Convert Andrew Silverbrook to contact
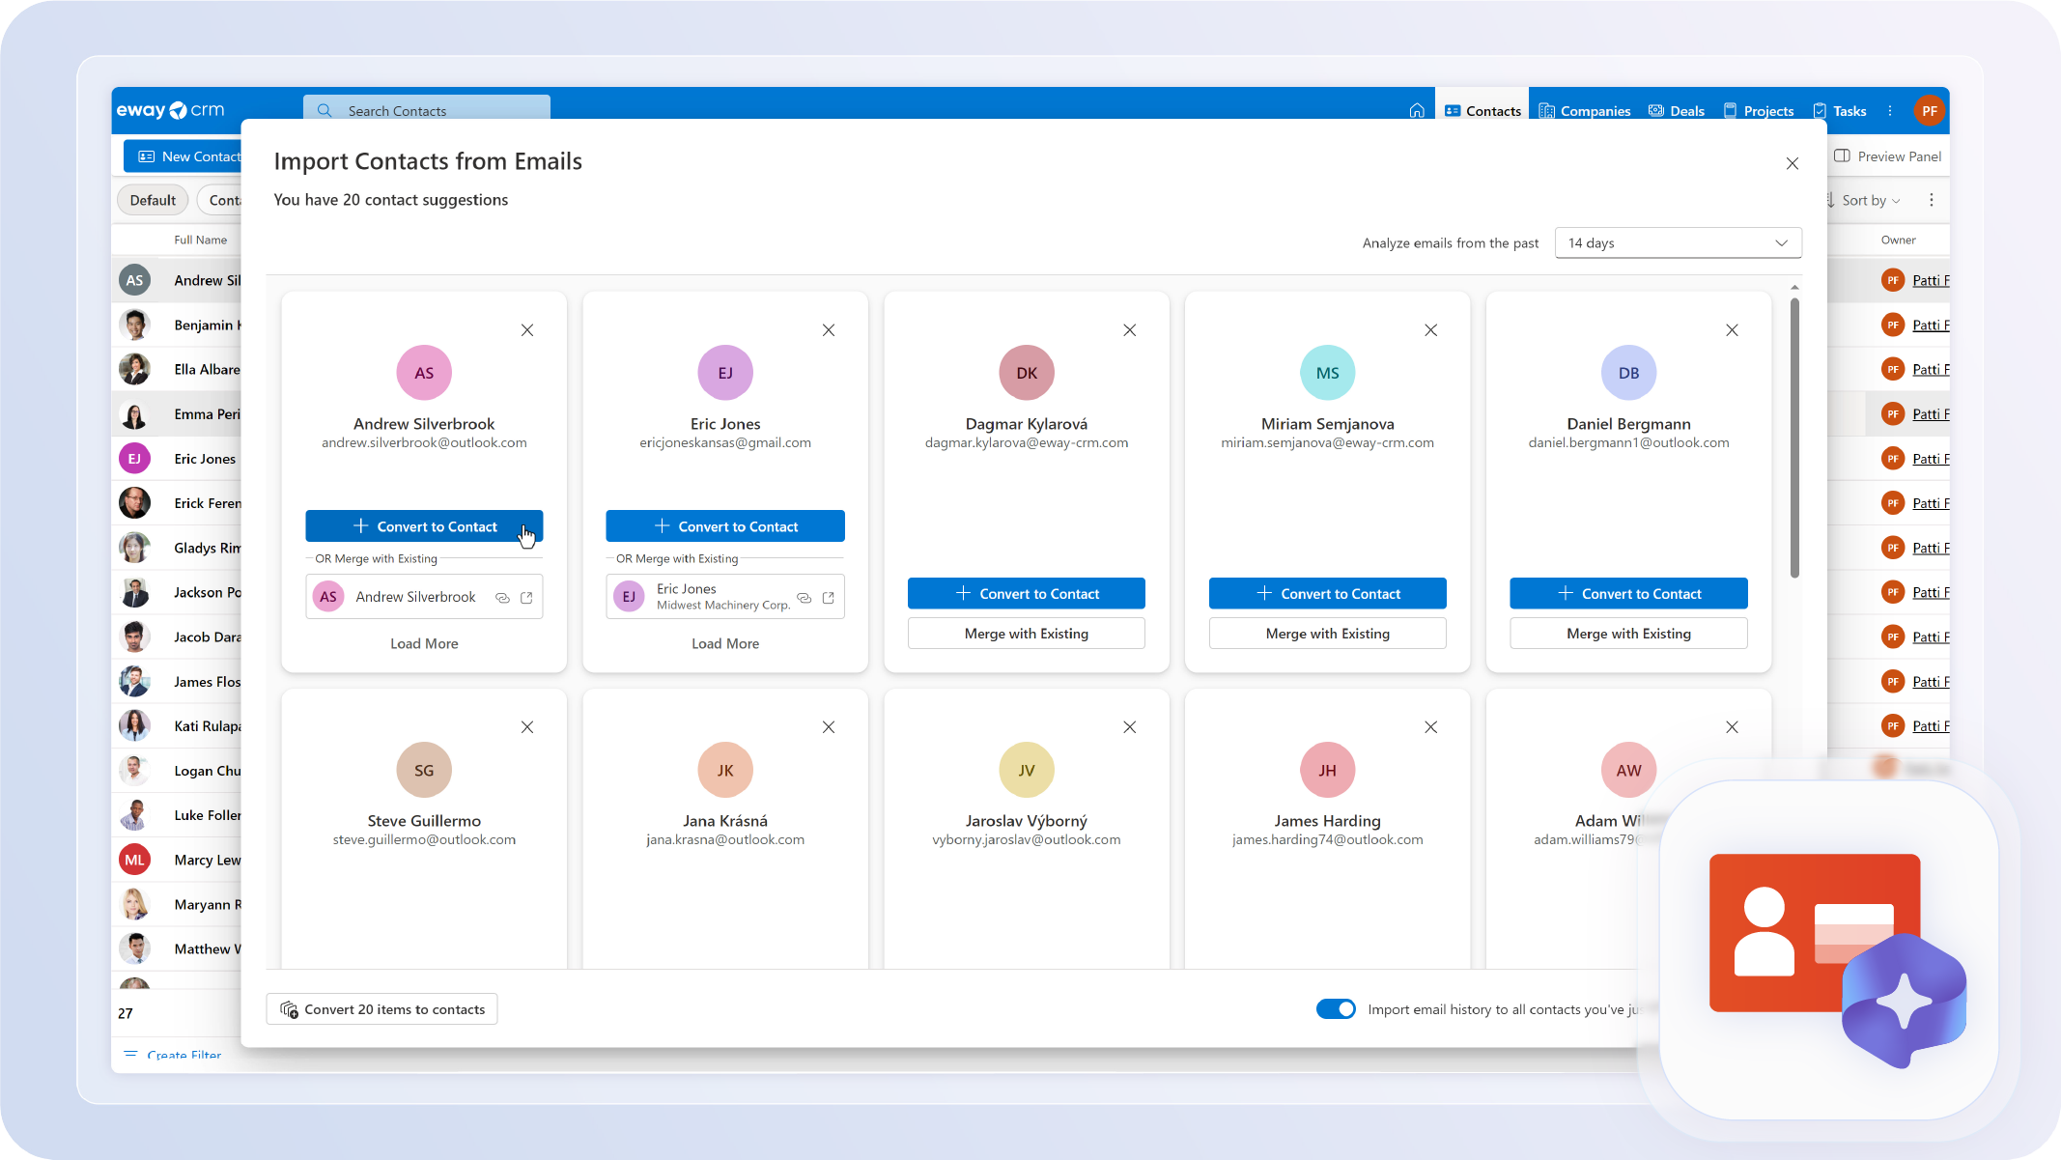Image resolution: width=2061 pixels, height=1160 pixels. tap(424, 526)
